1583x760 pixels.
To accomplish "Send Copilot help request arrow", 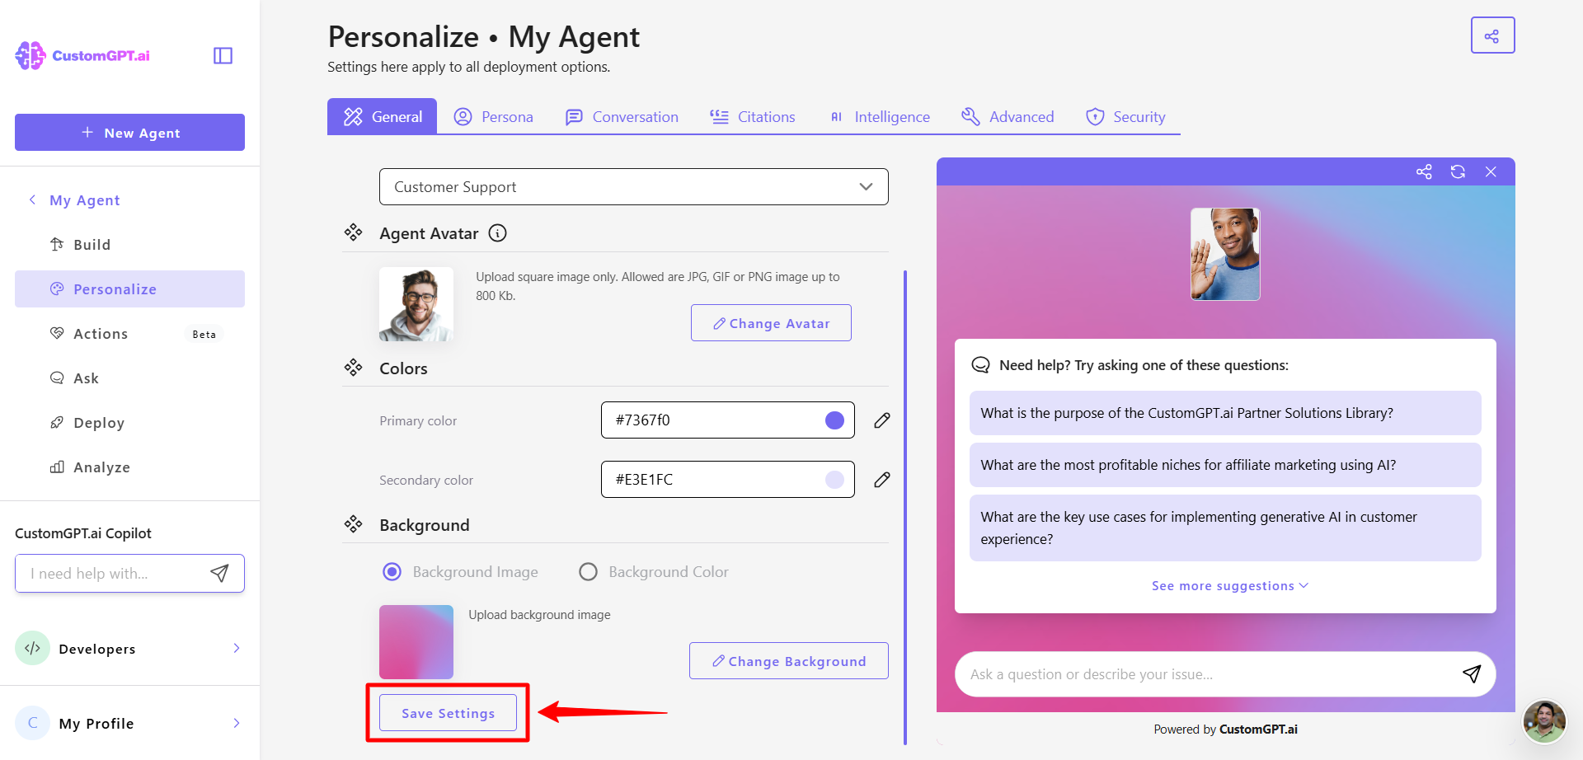I will click(219, 573).
